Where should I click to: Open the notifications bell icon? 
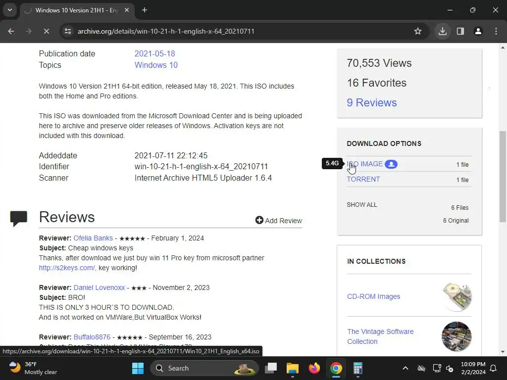494,368
